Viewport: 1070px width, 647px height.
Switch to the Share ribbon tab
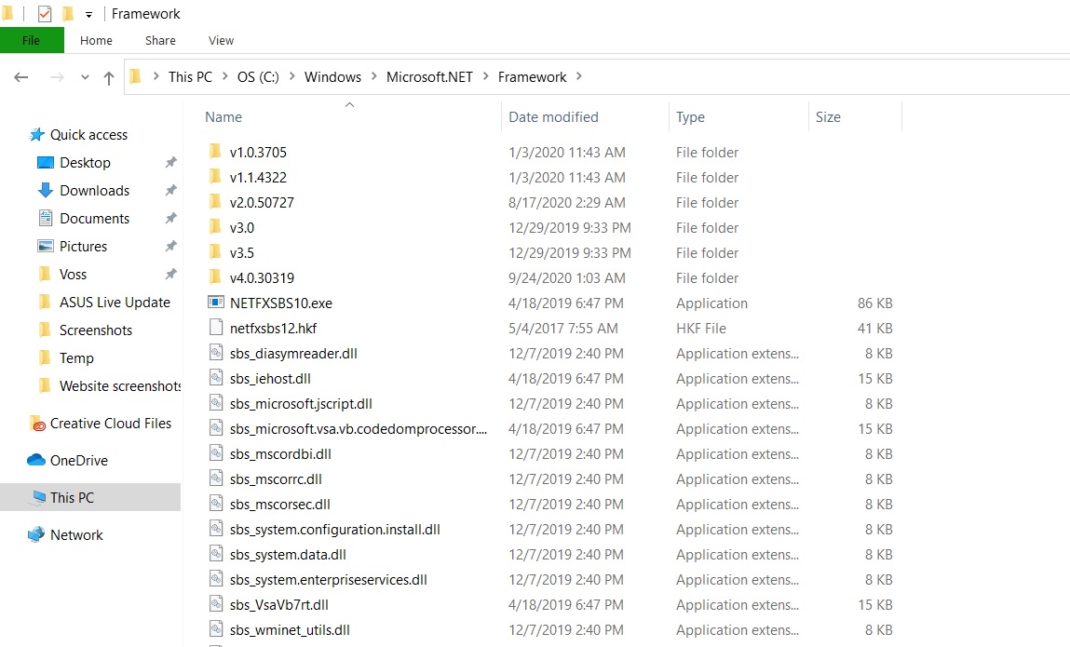pos(160,40)
